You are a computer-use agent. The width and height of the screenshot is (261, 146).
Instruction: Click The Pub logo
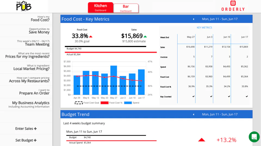pos(24,6)
